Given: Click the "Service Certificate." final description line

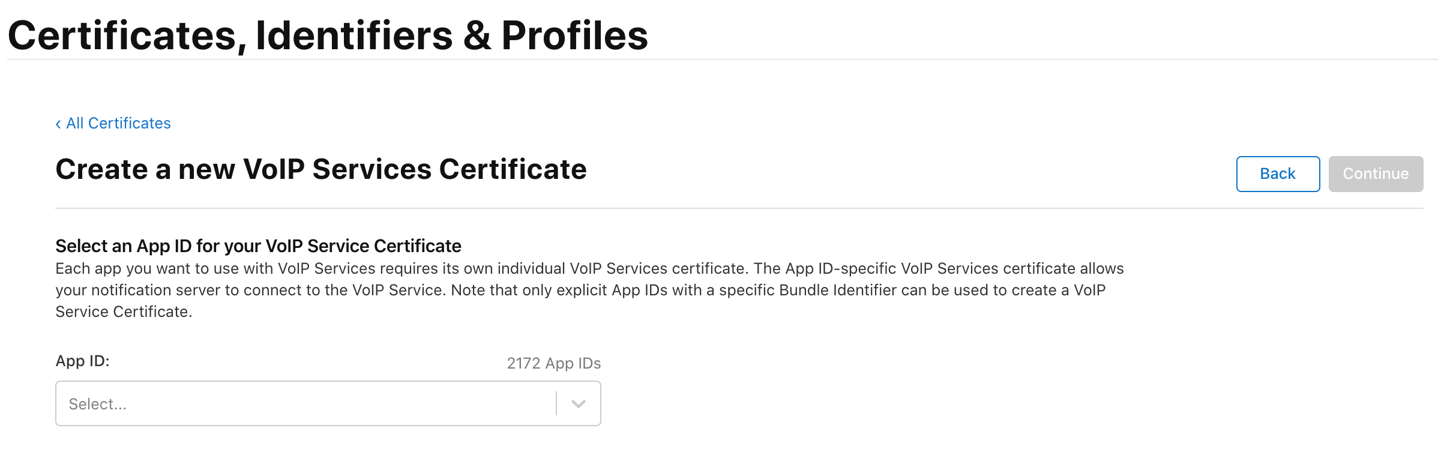Looking at the screenshot, I should click(x=124, y=312).
